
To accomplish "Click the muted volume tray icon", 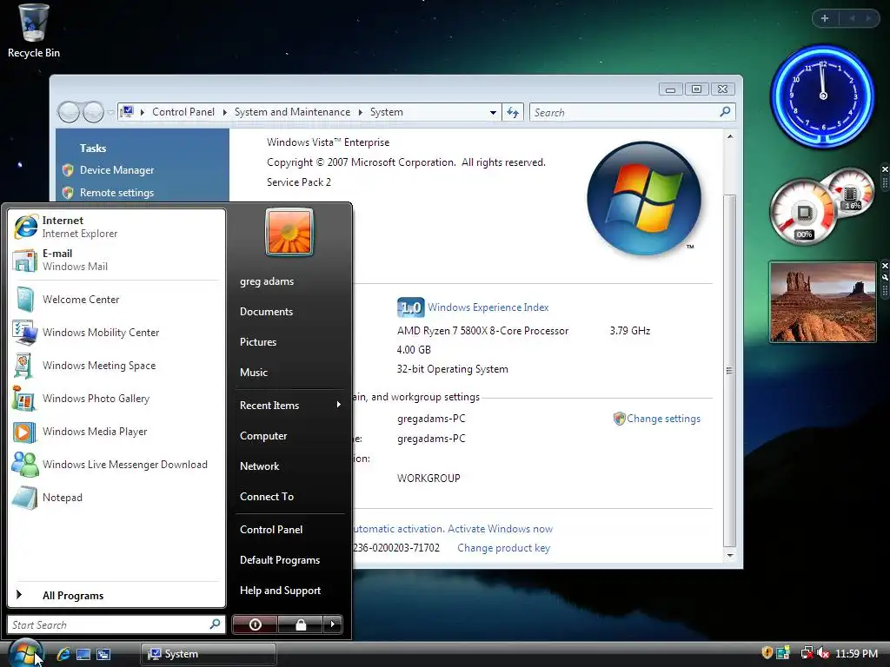I will click(x=823, y=653).
